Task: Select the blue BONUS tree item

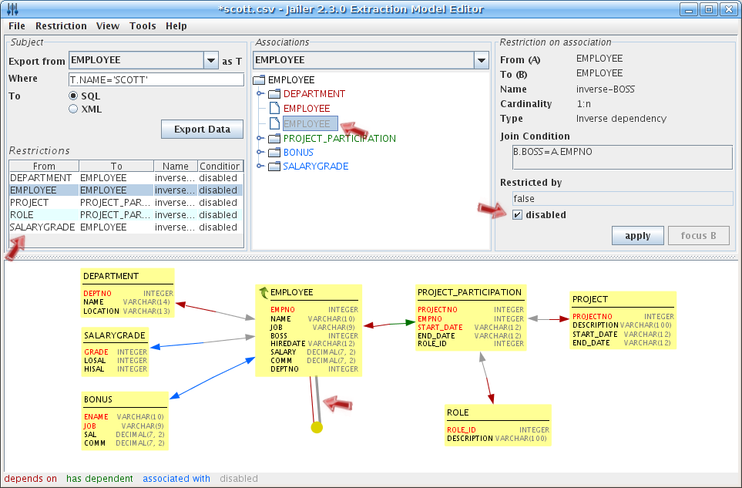Action: (298, 153)
